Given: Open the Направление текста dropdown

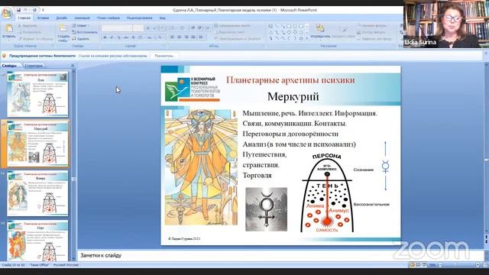Looking at the screenshot, I should click(233, 26).
